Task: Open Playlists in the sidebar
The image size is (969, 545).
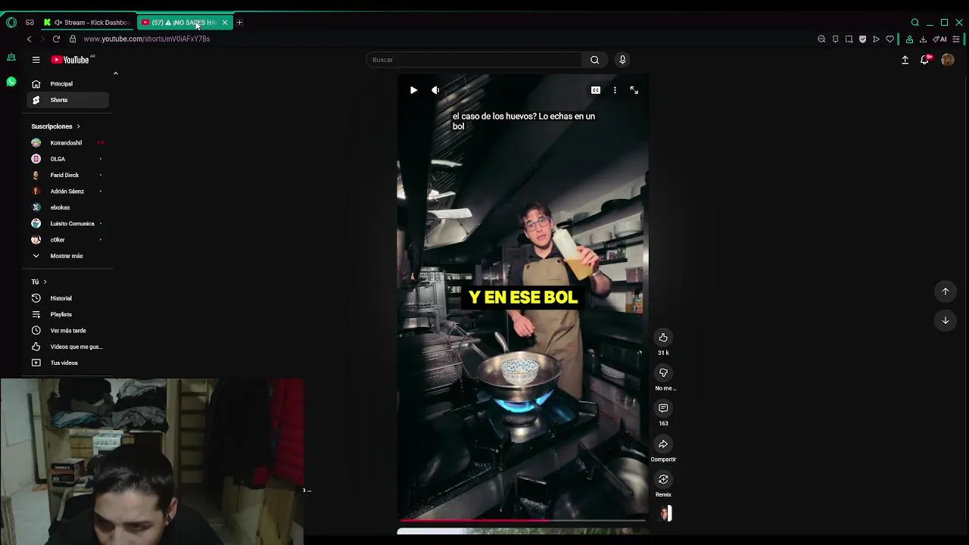Action: pos(68,314)
